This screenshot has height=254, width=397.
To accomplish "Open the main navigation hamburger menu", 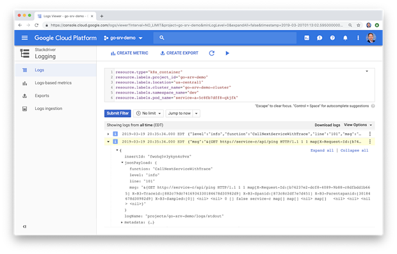I will 24,38.
